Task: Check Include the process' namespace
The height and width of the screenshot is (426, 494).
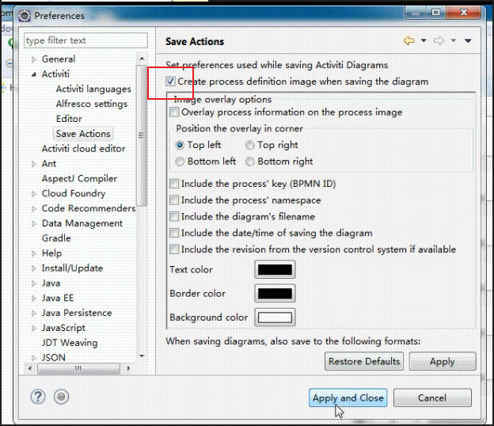Action: pos(174,200)
